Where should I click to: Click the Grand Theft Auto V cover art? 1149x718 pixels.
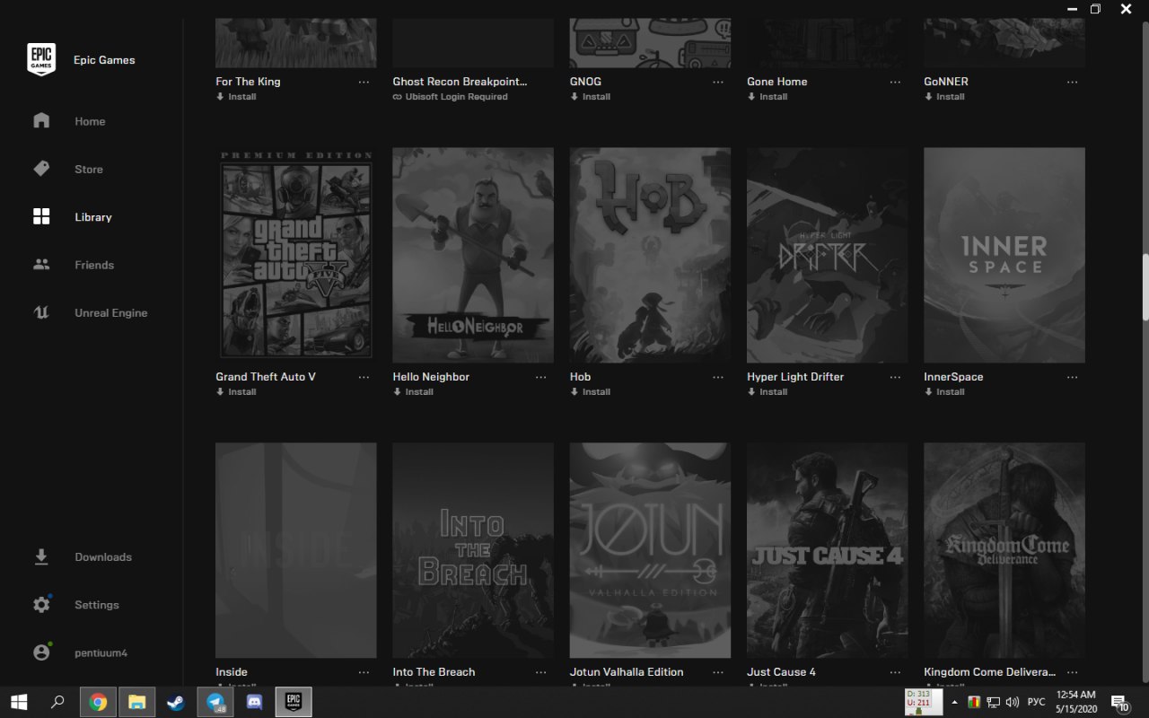pos(296,255)
